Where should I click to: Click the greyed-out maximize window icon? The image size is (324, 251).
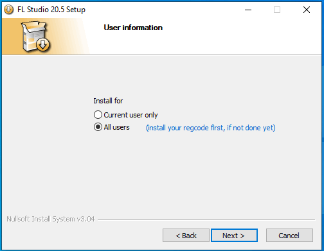277,10
